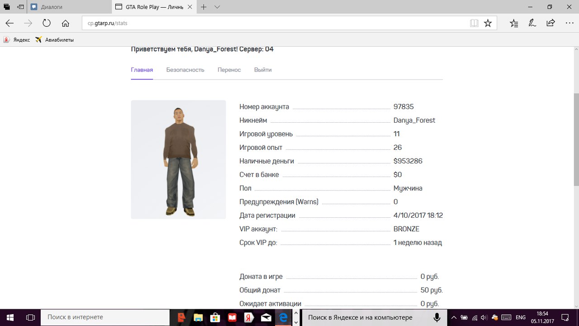
Task: Open the Microsoft Store taskbar icon
Action: pos(216,317)
